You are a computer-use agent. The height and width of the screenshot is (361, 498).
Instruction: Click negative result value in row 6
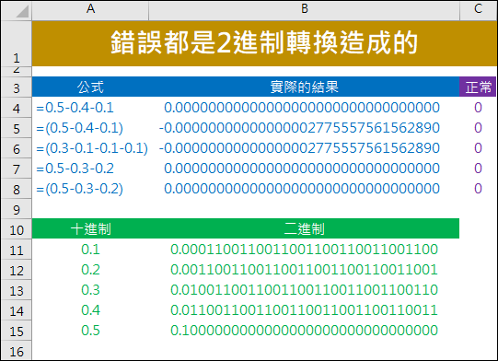(299, 148)
